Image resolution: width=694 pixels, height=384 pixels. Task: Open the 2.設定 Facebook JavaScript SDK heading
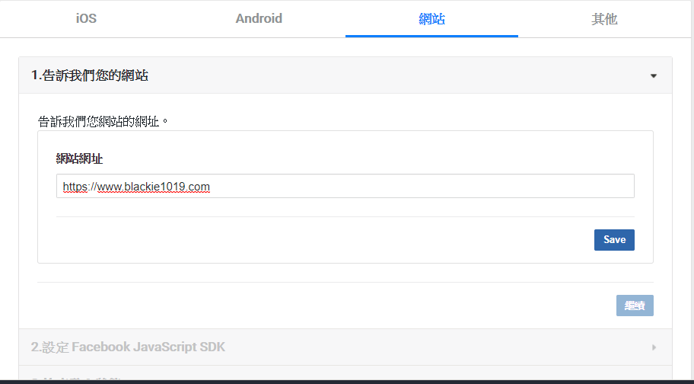pyautogui.click(x=128, y=347)
